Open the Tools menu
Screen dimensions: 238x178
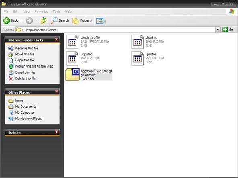click(57, 12)
